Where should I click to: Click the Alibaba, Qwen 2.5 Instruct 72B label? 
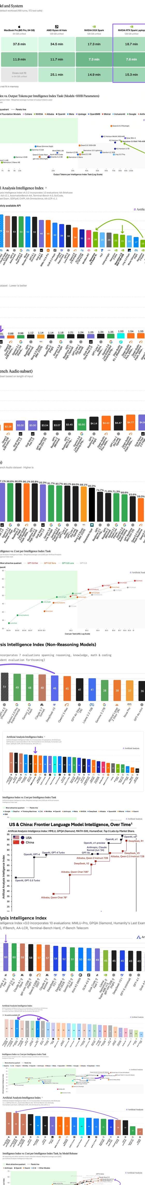click(x=128, y=857)
